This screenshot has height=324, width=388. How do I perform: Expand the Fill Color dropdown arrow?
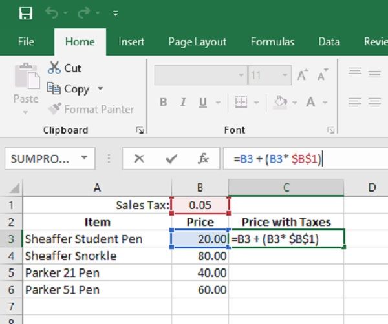click(x=294, y=102)
